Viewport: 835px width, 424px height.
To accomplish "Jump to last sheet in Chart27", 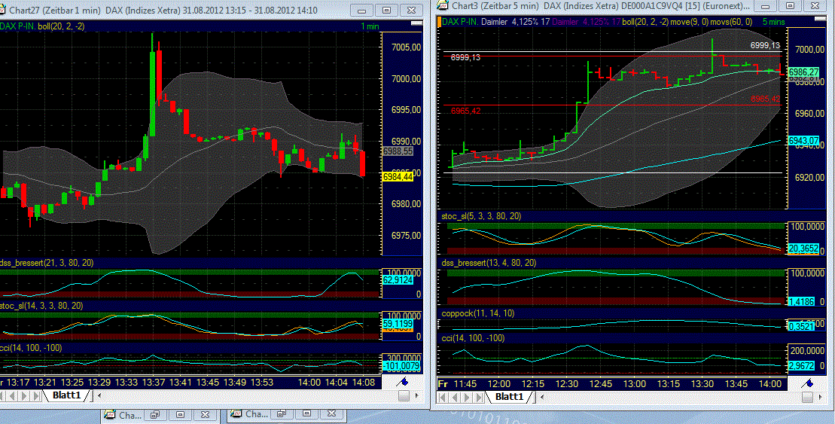I will click(36, 396).
